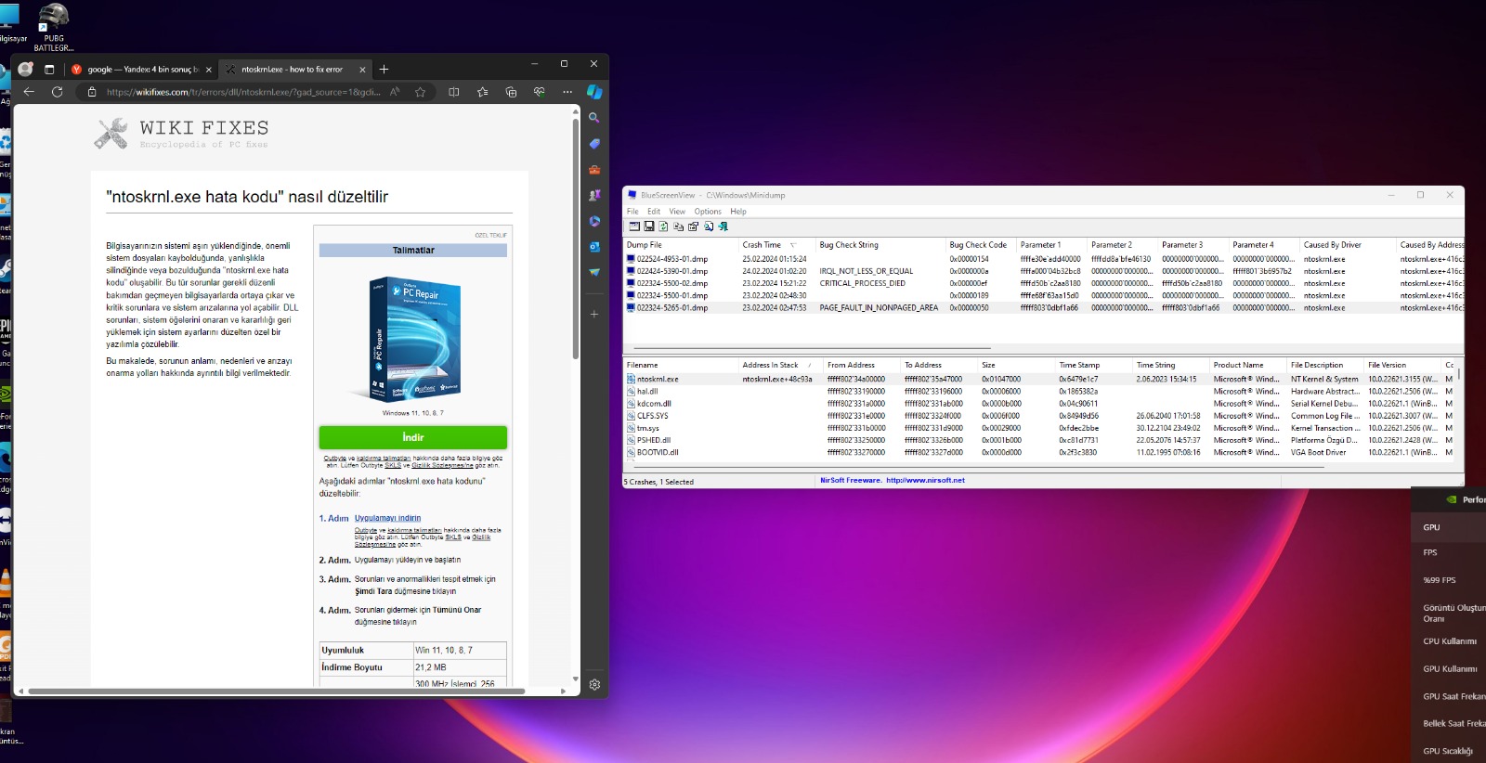This screenshot has height=763, width=1486.
Task: Toggle Edge split screen view
Action: 454,92
